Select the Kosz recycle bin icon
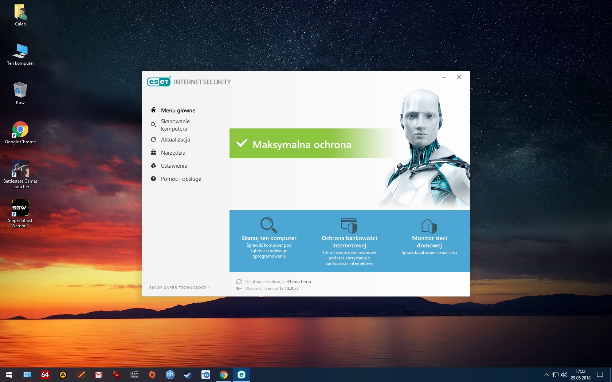Image resolution: width=612 pixels, height=382 pixels. coord(20,93)
